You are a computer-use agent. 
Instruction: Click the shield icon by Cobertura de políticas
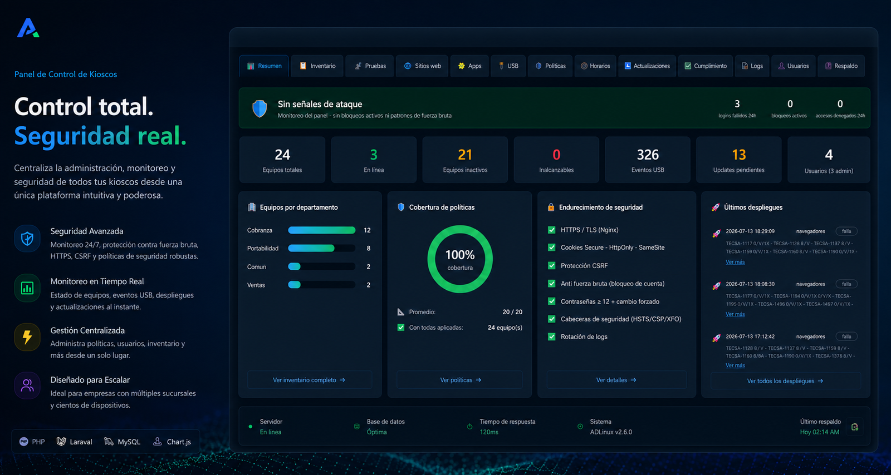coord(401,207)
